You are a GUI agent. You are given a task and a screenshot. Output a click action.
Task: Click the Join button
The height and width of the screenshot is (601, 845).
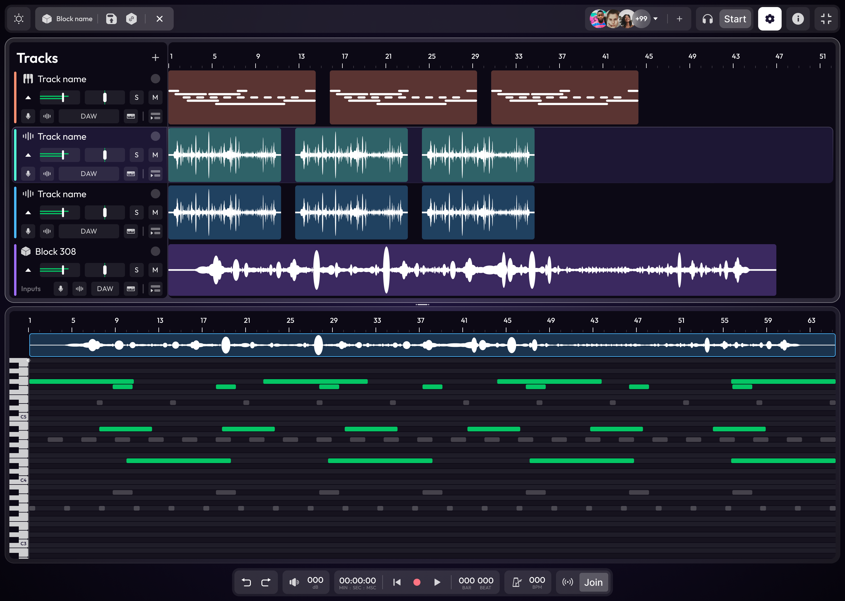(594, 582)
